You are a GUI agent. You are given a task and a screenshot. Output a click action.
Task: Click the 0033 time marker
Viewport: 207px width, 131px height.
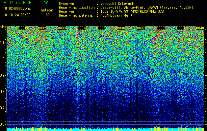tap(62, 28)
